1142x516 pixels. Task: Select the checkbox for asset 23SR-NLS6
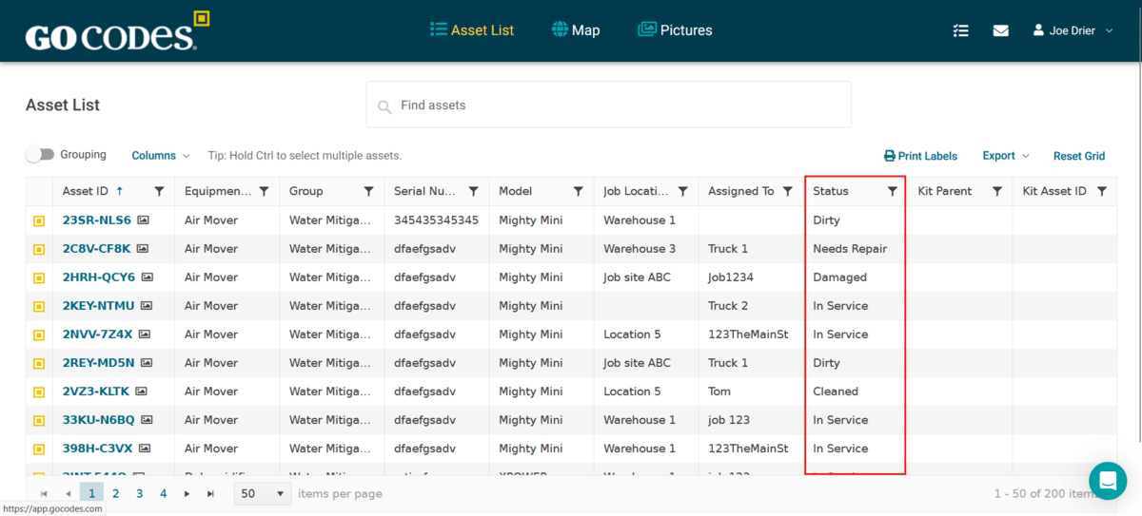tap(39, 220)
